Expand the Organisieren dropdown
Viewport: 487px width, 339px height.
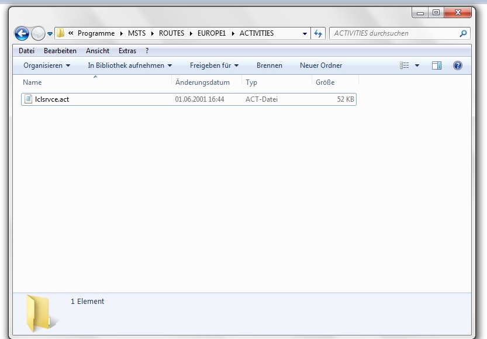(x=47, y=65)
